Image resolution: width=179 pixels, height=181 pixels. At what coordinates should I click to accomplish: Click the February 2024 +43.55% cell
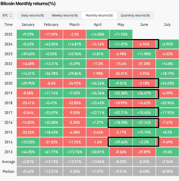51,44
